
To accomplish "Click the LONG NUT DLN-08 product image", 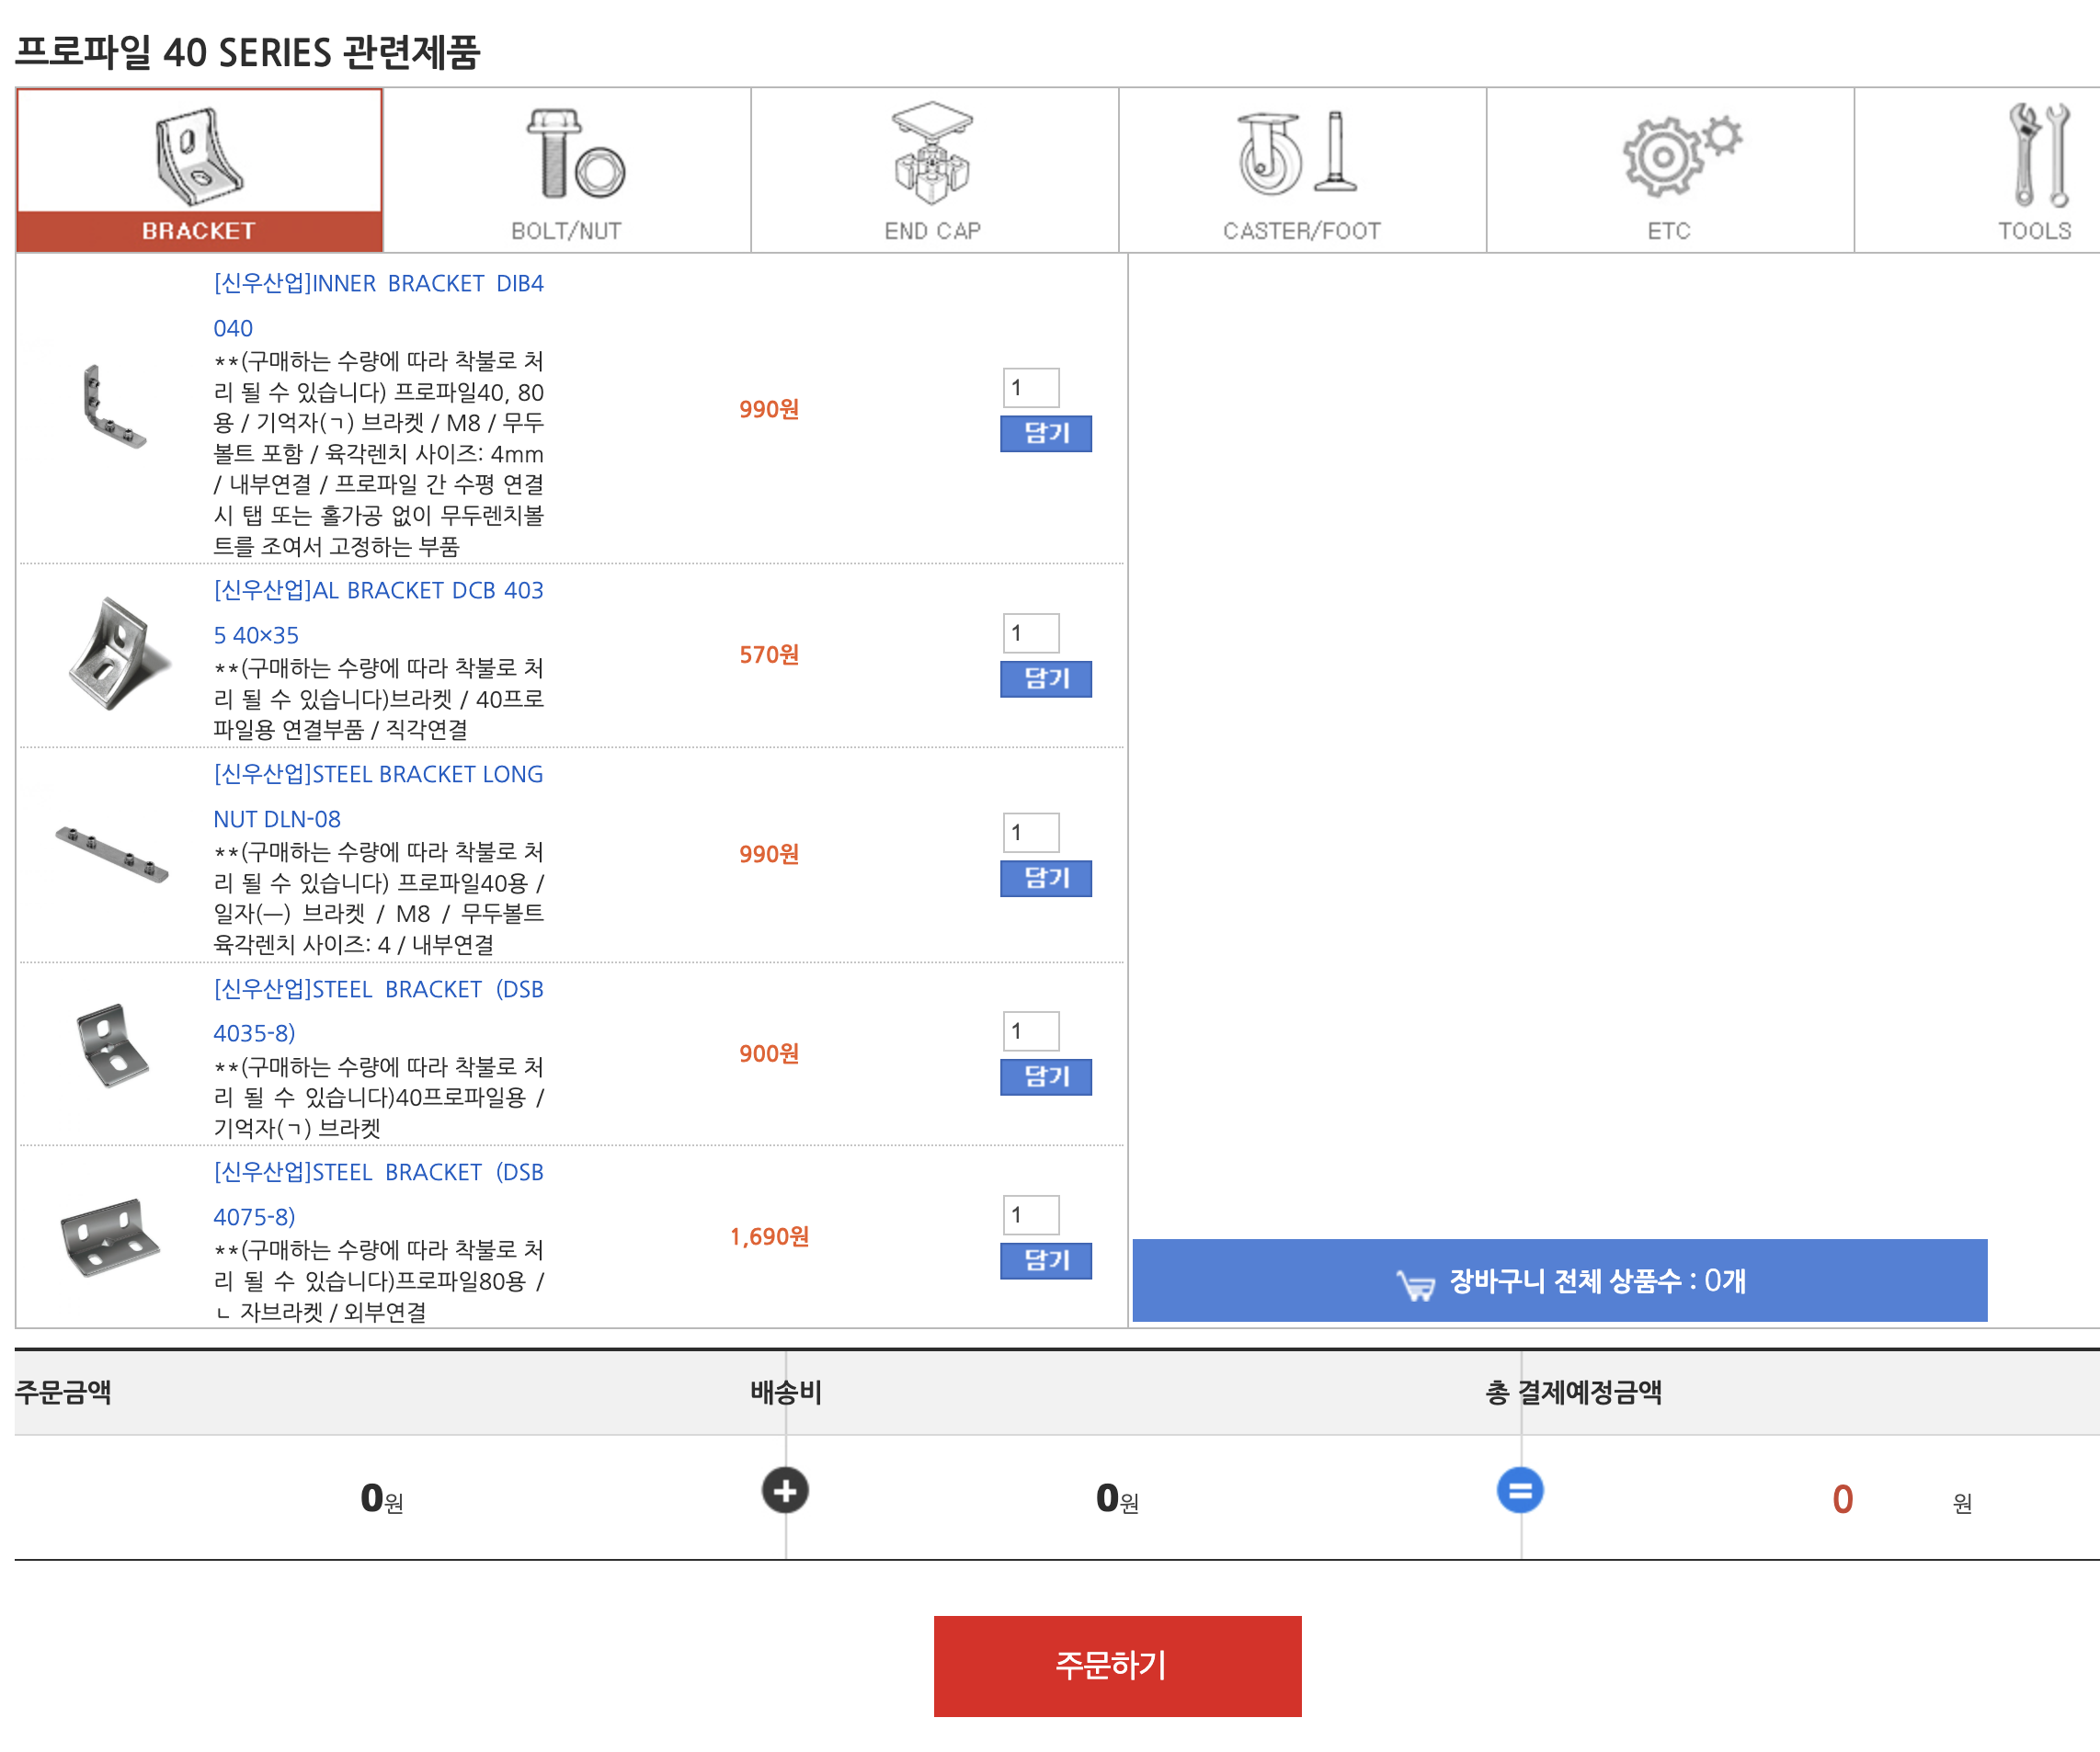I will pyautogui.click(x=112, y=854).
